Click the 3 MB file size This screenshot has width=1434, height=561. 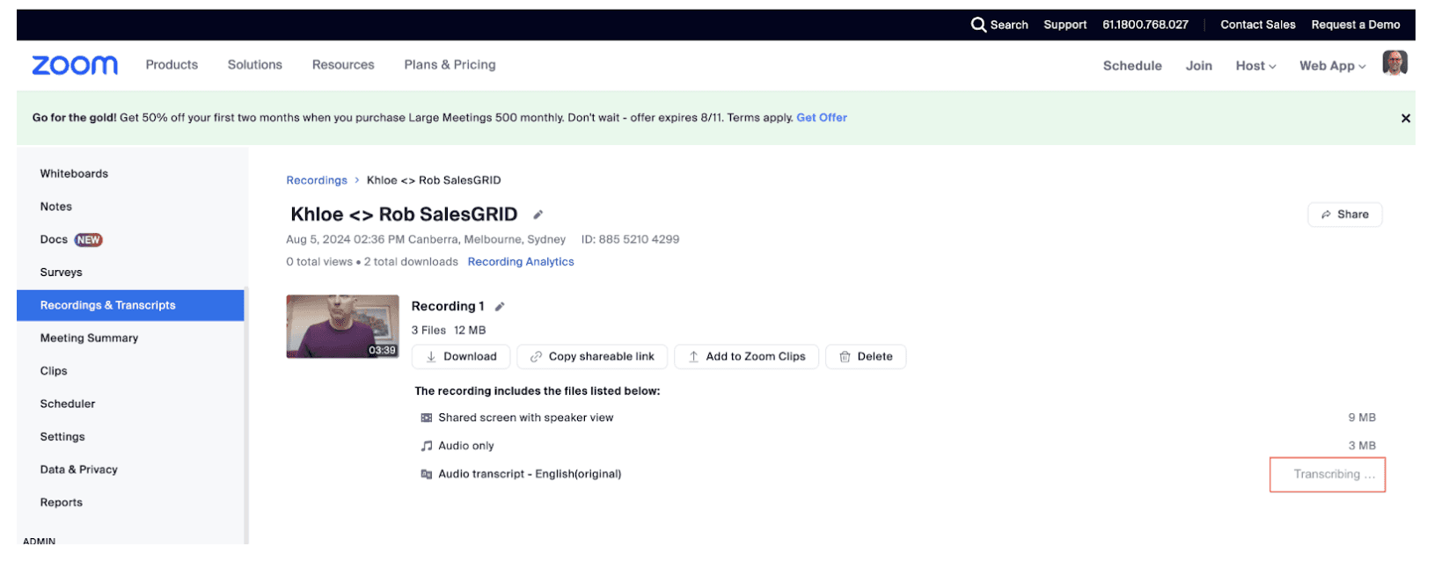[1362, 446]
